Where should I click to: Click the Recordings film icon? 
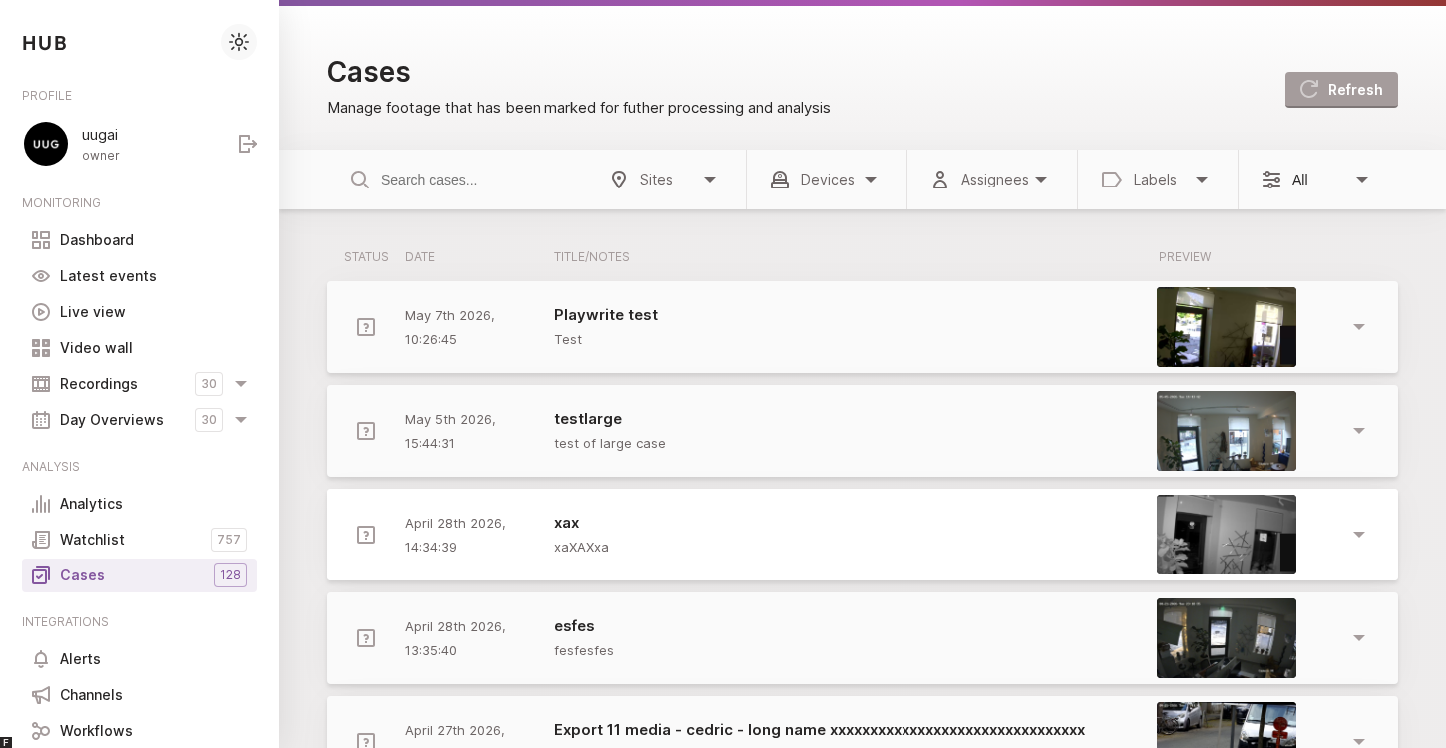coord(41,384)
